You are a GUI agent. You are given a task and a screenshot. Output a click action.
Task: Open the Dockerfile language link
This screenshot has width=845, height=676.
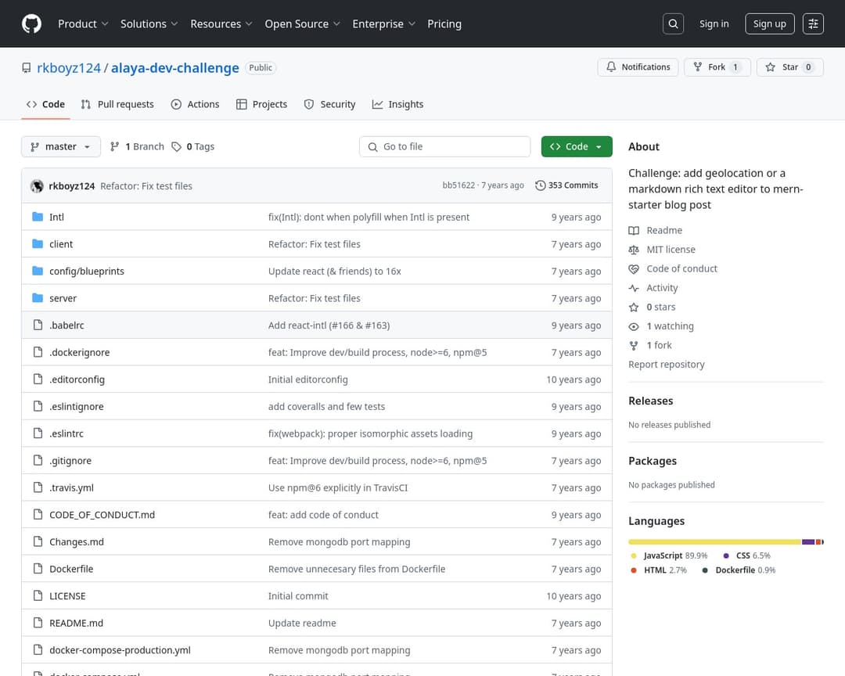[739, 570]
